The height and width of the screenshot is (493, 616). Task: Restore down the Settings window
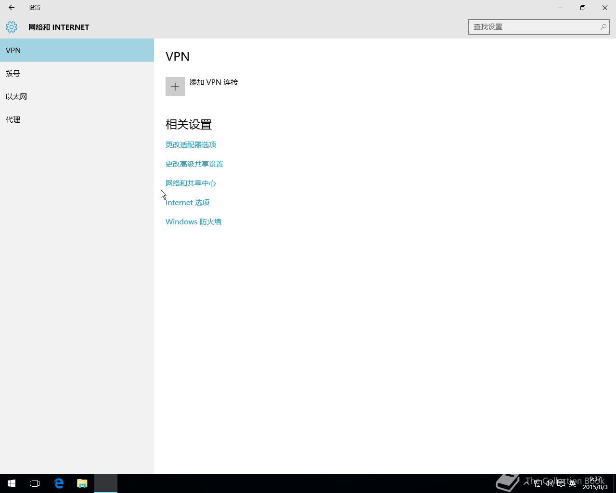pos(583,8)
